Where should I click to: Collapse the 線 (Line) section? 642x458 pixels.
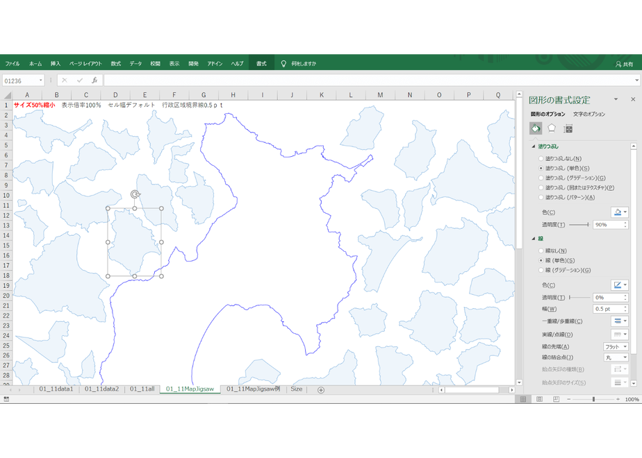pos(534,239)
